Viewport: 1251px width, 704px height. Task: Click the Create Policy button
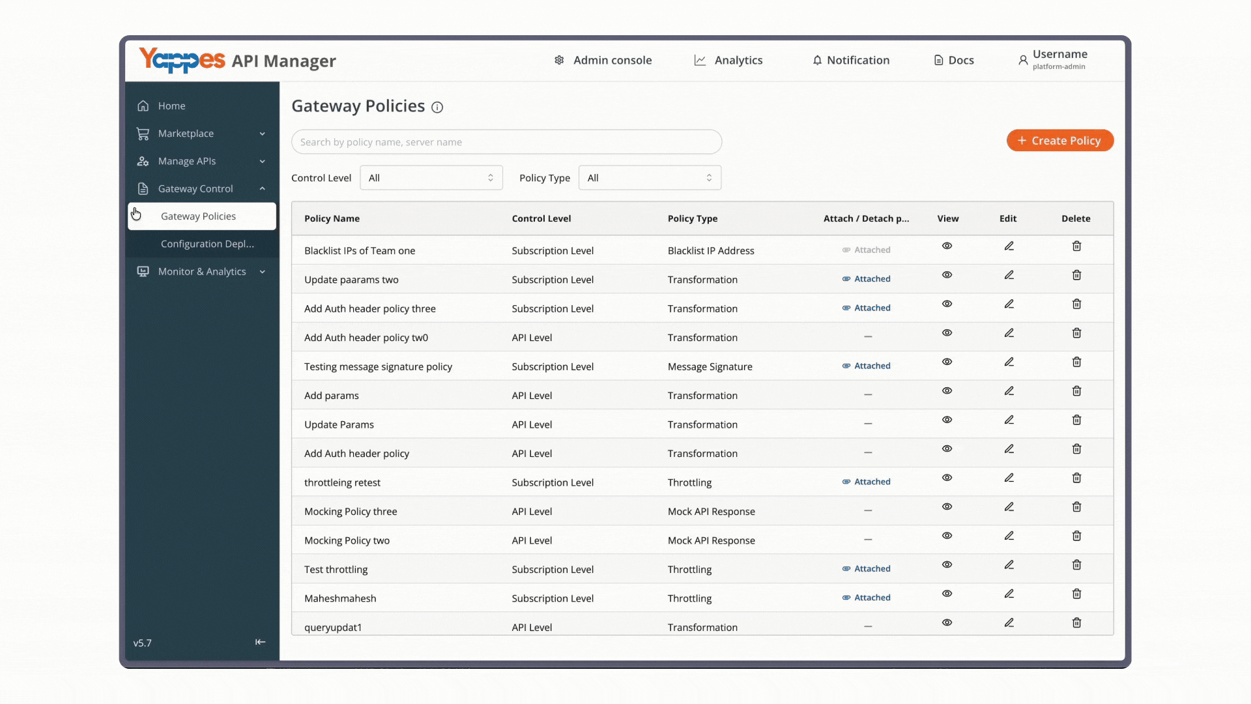click(1060, 141)
